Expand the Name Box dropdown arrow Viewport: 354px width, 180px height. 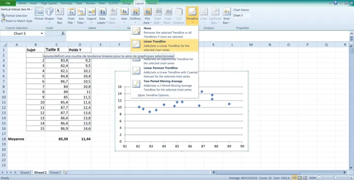pyautogui.click(x=42, y=34)
